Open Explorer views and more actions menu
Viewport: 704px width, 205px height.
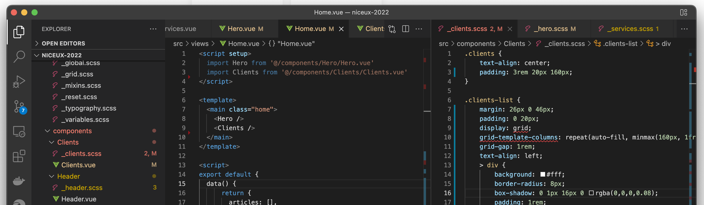point(153,29)
